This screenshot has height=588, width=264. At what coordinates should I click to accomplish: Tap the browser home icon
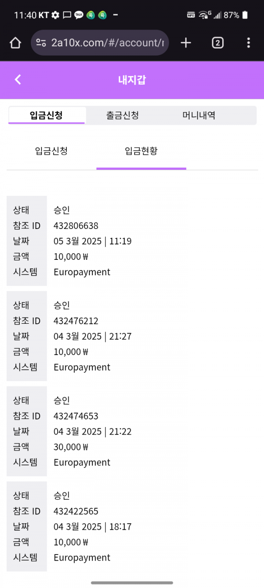(15, 43)
